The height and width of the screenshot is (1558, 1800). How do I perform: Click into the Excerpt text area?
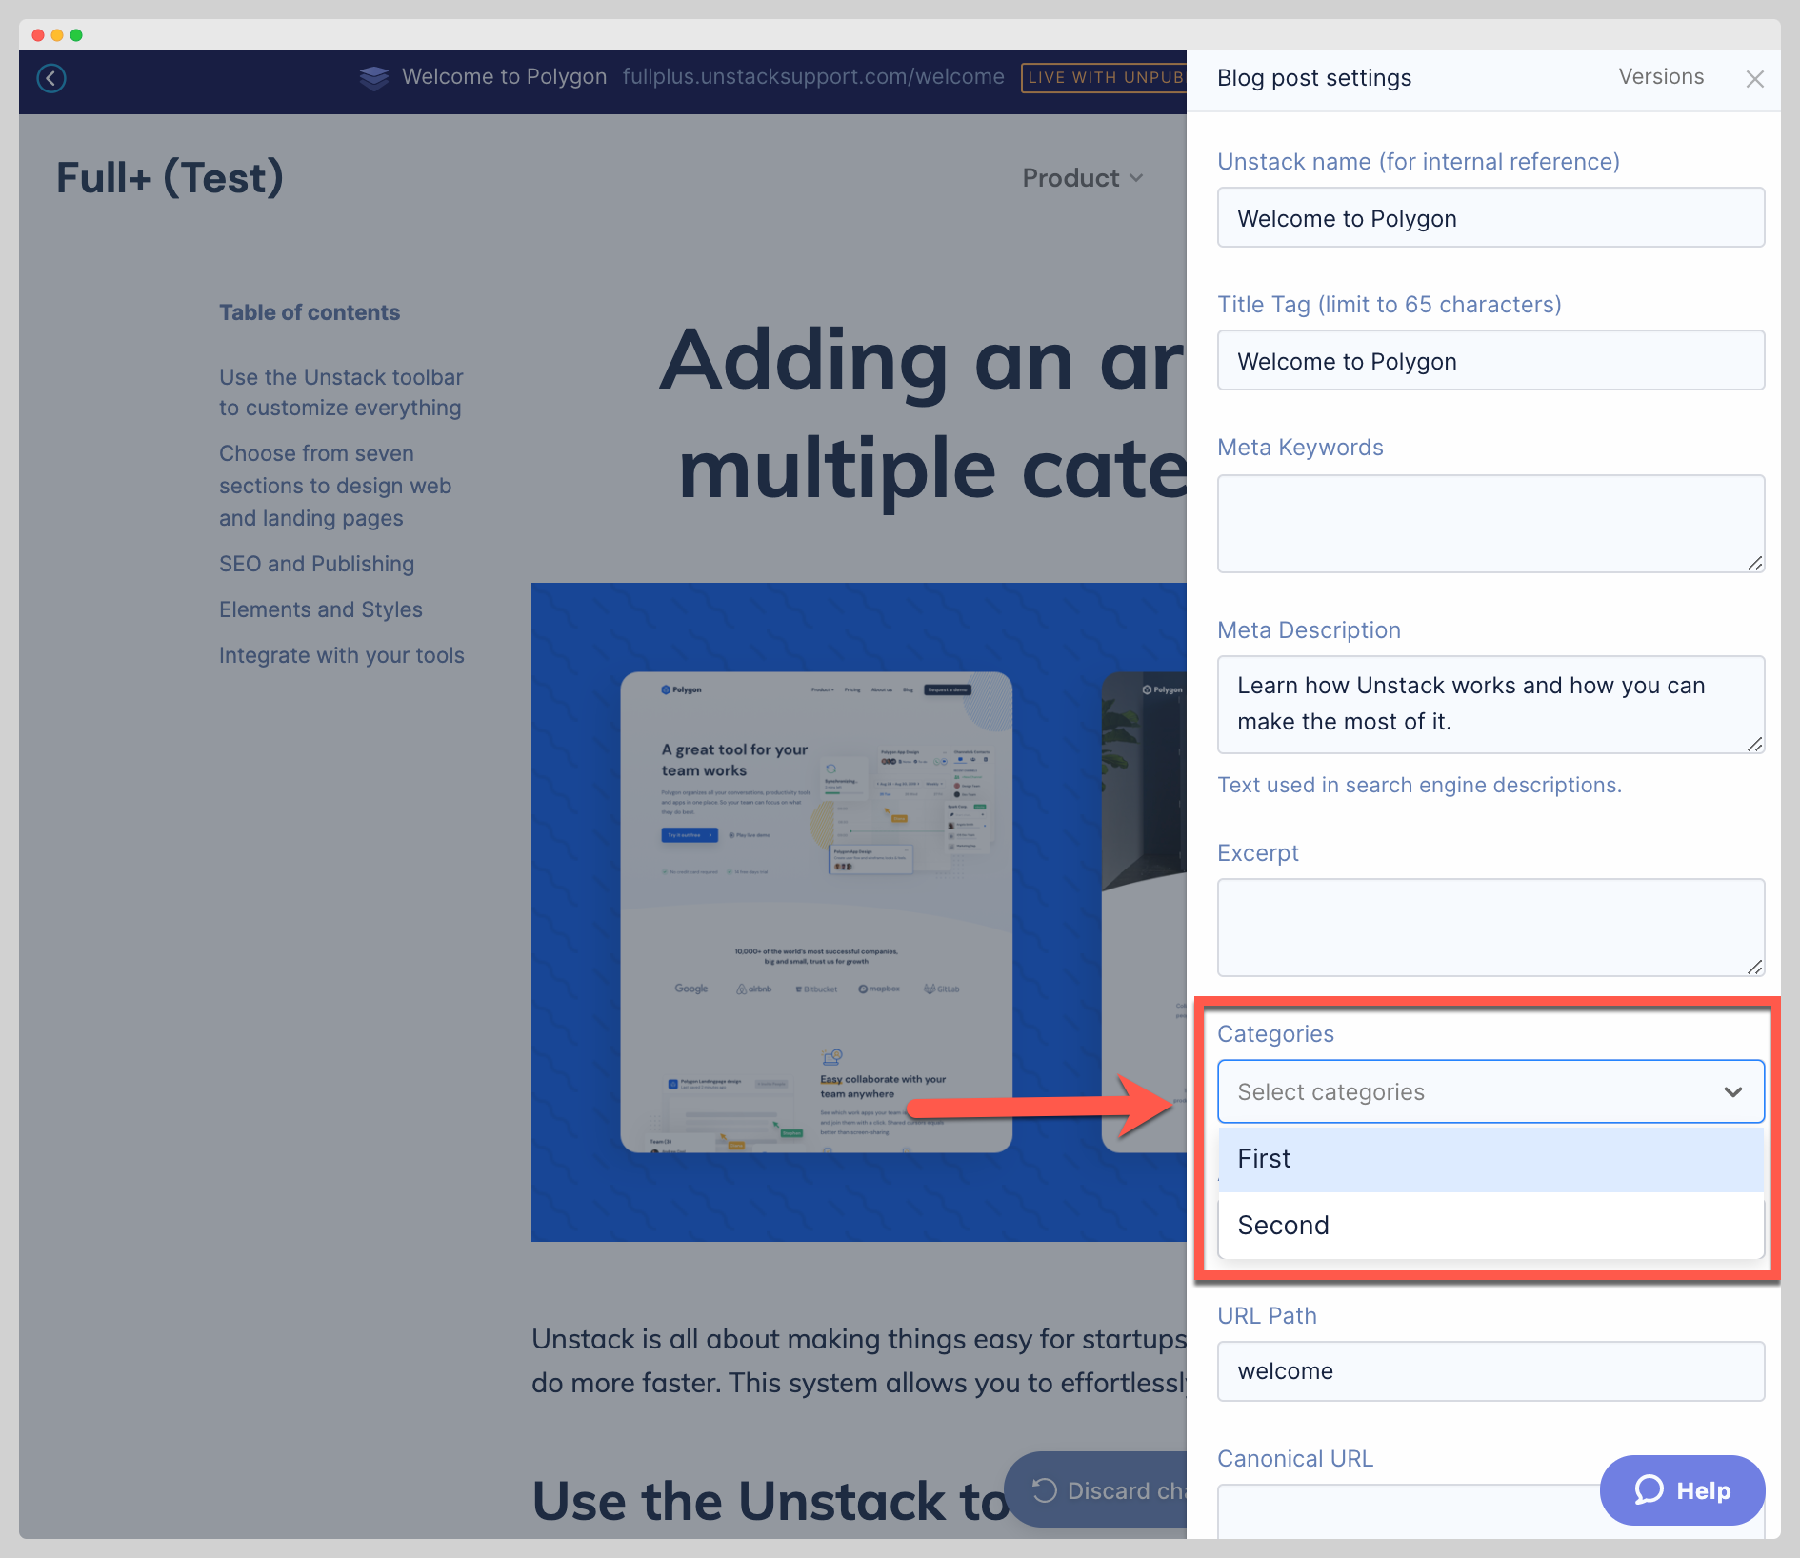click(x=1490, y=928)
